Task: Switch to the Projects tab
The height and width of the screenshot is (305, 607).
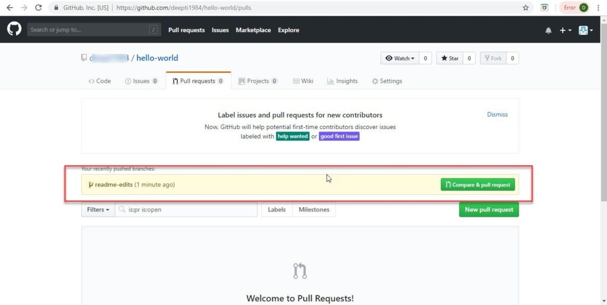Action: click(x=258, y=81)
